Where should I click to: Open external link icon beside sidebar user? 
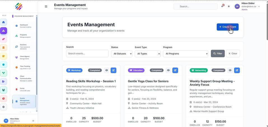tap(33, 121)
